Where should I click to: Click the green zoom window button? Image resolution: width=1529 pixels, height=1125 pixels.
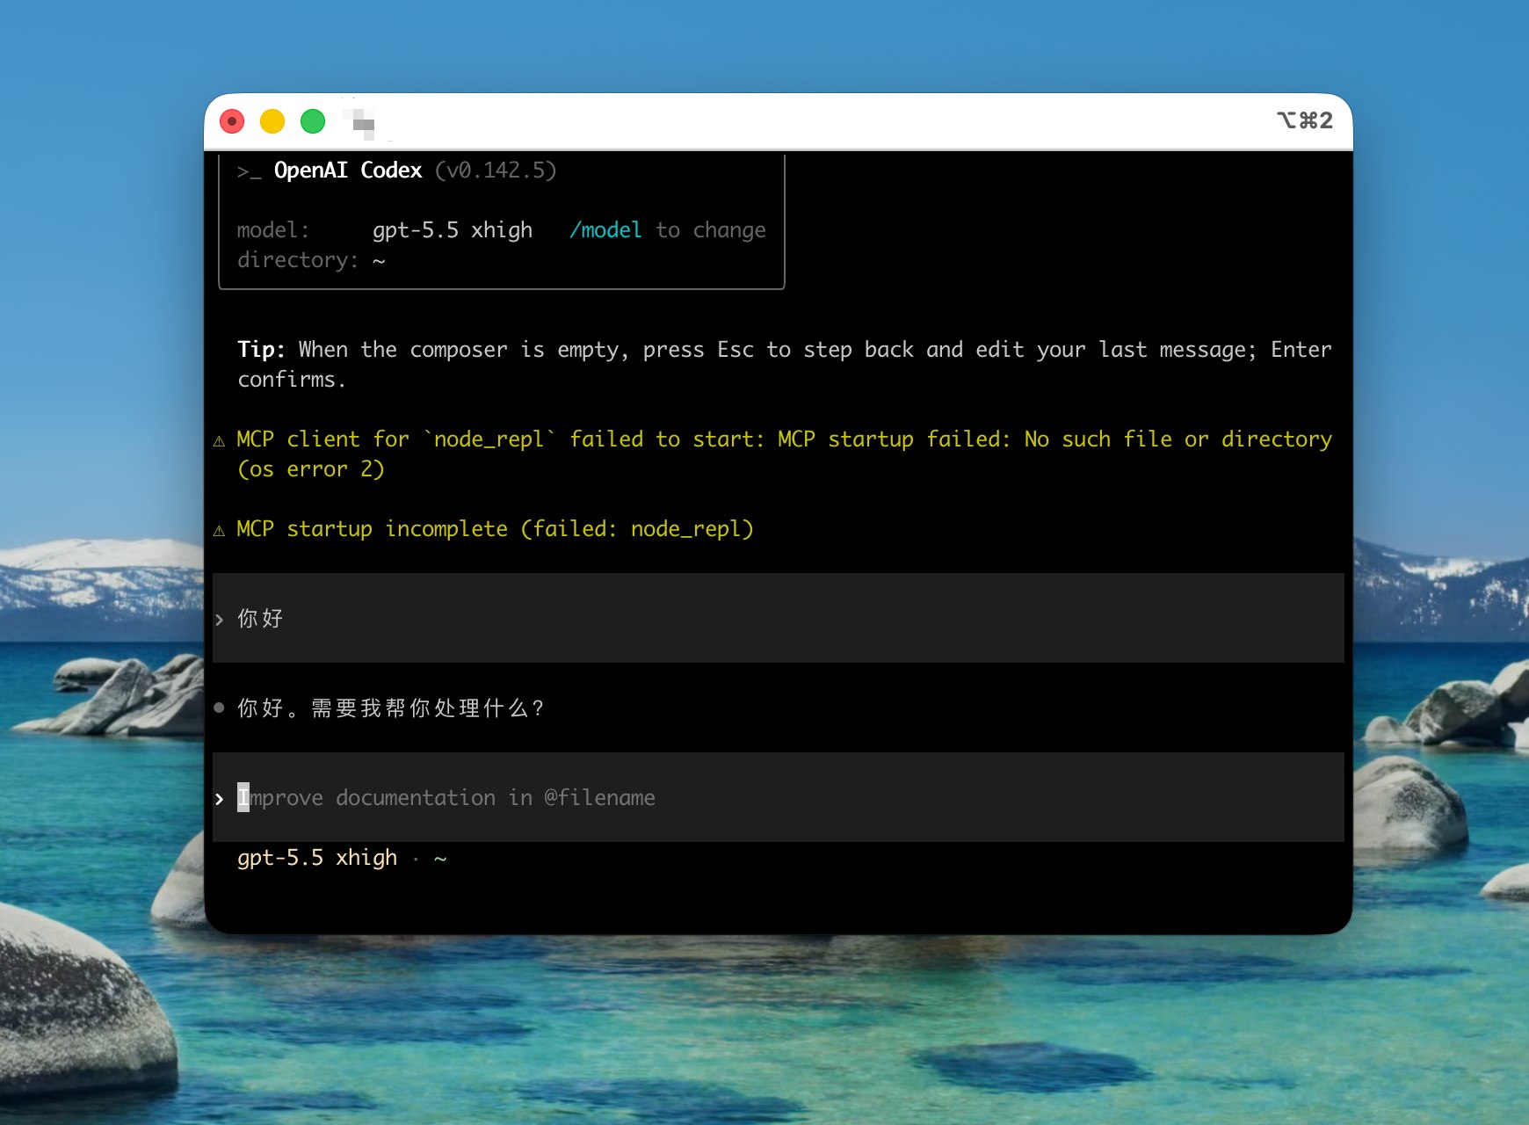(x=313, y=121)
